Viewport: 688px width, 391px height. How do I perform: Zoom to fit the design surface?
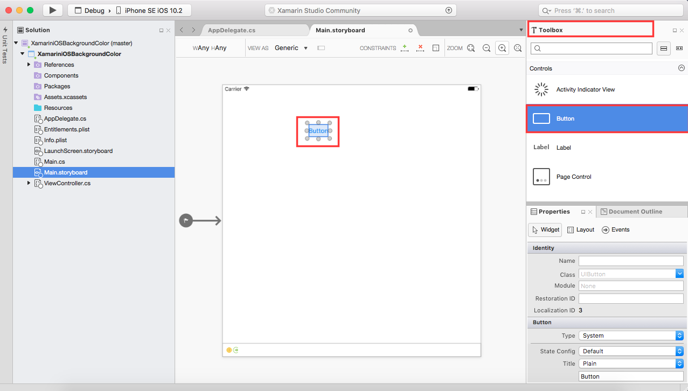(471, 48)
